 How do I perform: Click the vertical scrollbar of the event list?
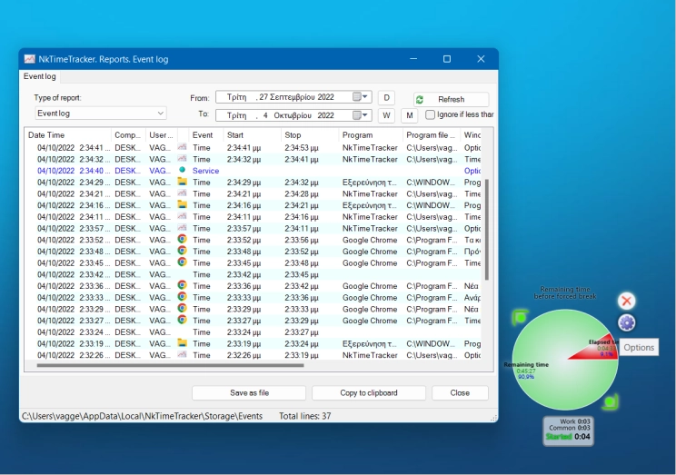[487, 230]
